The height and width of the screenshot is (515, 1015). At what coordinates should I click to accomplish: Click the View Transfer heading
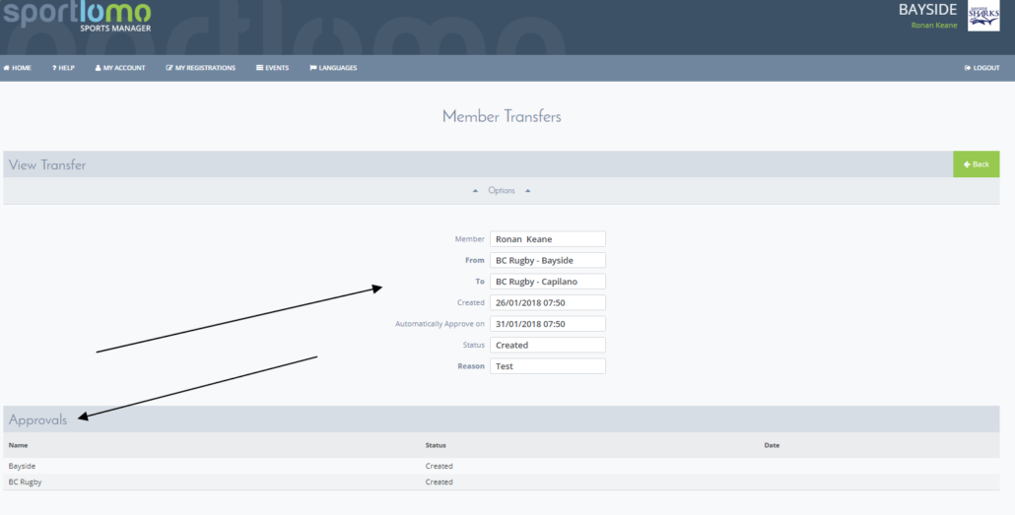47,165
